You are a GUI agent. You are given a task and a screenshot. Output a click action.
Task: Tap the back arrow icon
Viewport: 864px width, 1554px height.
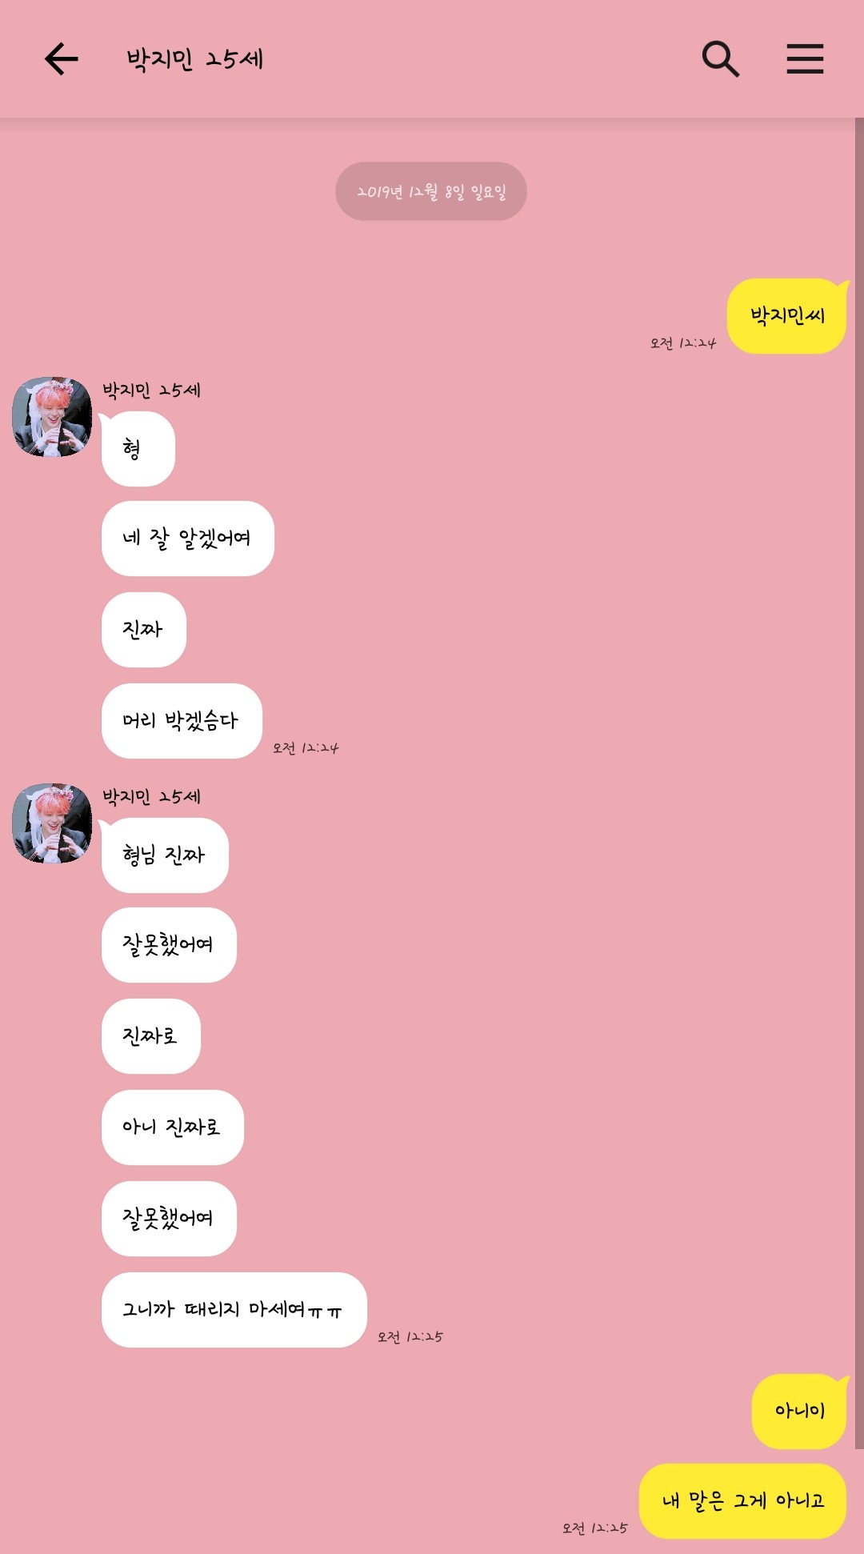tap(62, 59)
